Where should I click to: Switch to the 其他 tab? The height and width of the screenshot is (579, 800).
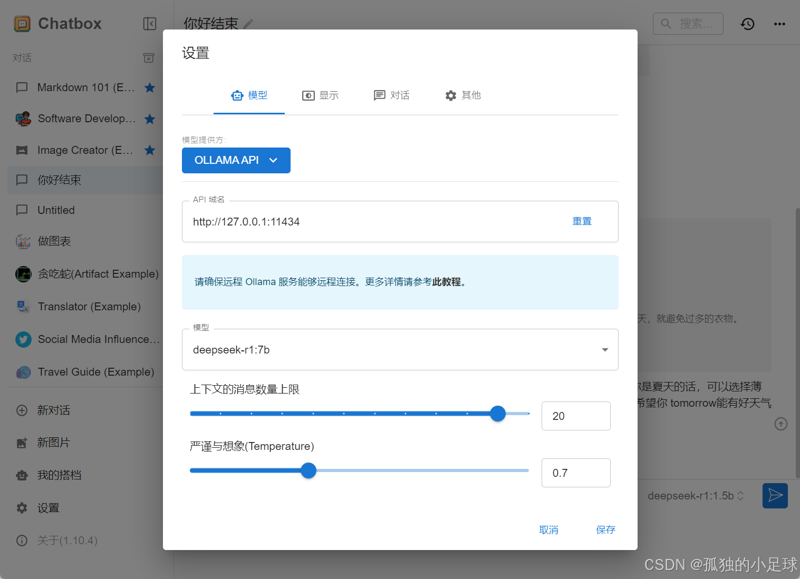click(x=462, y=95)
